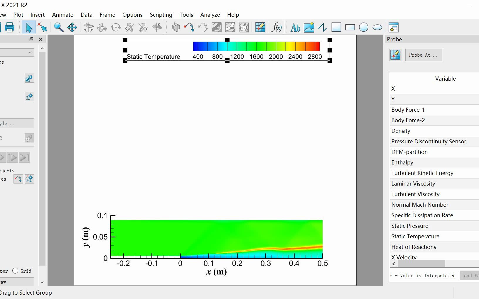This screenshot has width=479, height=299.
Task: Select the rectangle geometry tool
Action: (350, 27)
